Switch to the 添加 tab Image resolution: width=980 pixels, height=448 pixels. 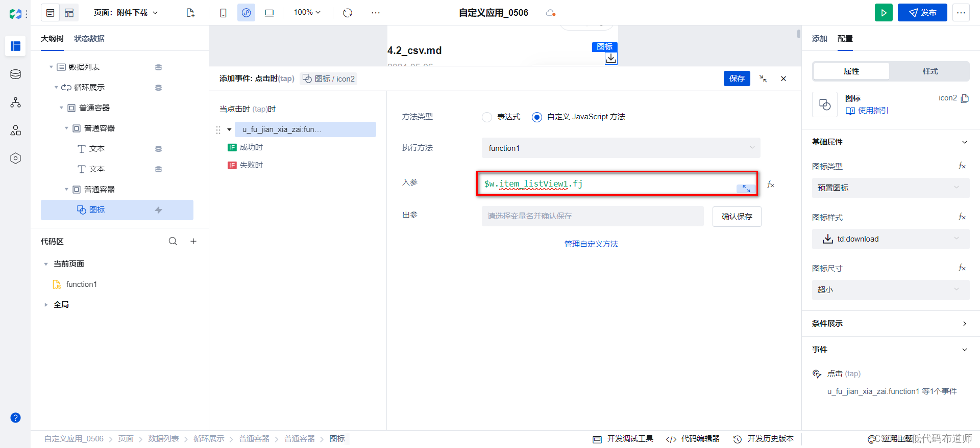click(x=820, y=39)
